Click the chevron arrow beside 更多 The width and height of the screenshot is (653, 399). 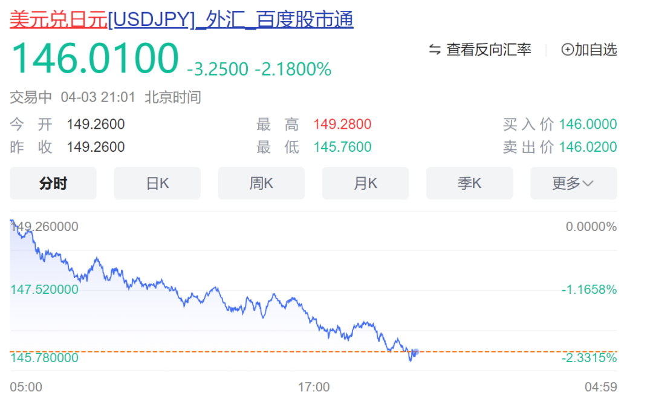pyautogui.click(x=588, y=184)
